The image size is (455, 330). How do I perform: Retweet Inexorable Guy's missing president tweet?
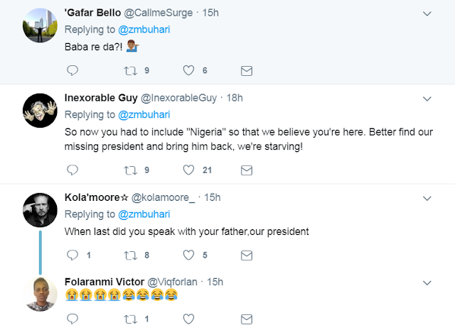pyautogui.click(x=129, y=170)
